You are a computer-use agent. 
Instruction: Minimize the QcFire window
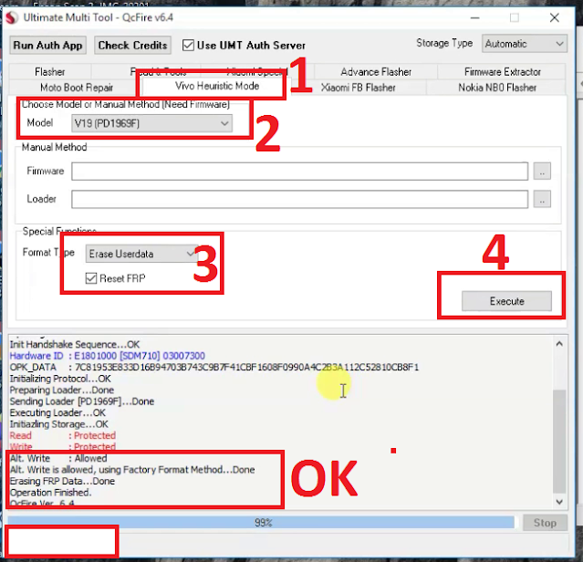[x=474, y=18]
